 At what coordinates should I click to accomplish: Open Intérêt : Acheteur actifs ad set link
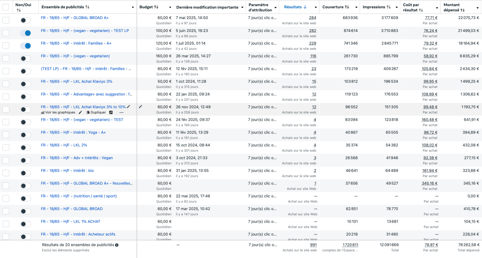(78, 234)
